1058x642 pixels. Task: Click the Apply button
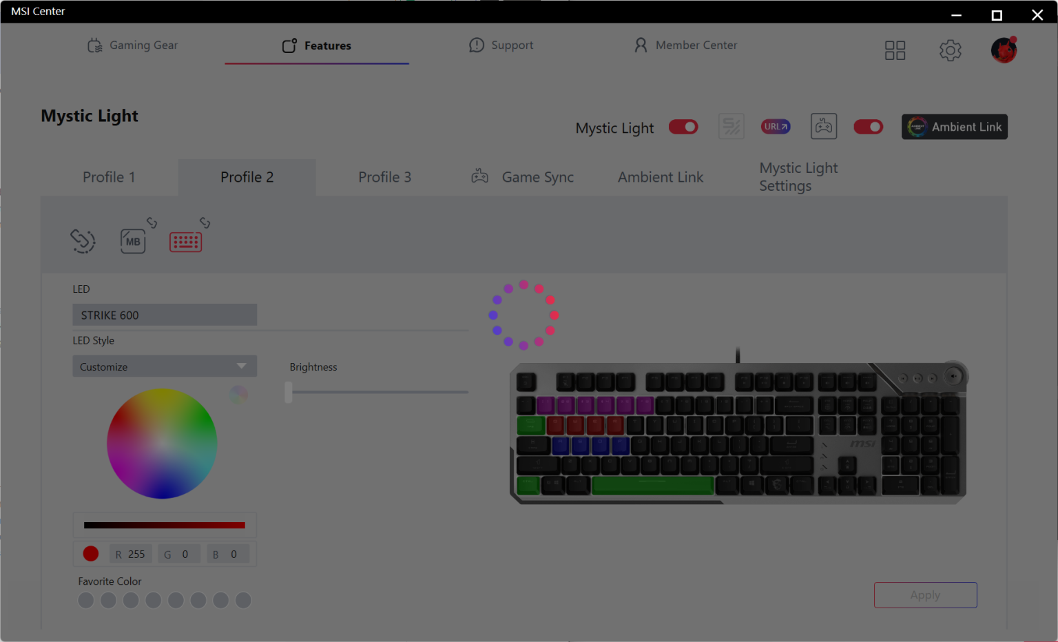coord(926,595)
